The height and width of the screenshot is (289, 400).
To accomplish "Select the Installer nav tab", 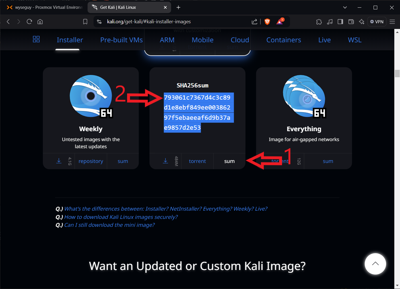I will pyautogui.click(x=70, y=40).
